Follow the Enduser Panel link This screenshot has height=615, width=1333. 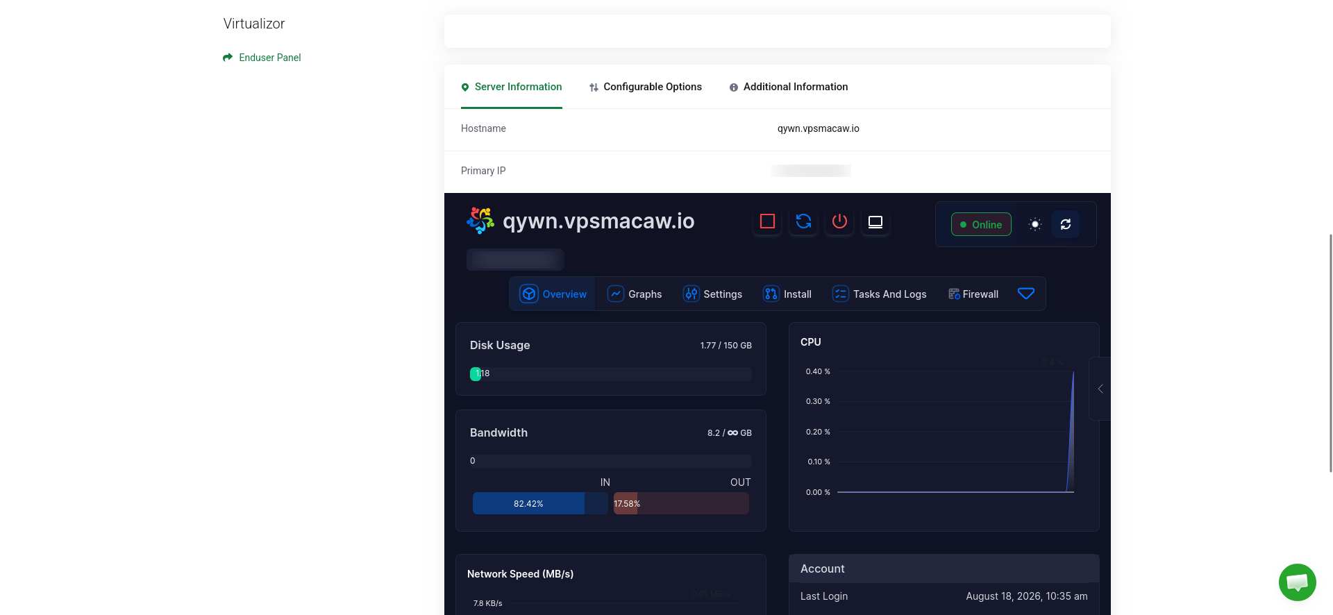pyautogui.click(x=262, y=58)
